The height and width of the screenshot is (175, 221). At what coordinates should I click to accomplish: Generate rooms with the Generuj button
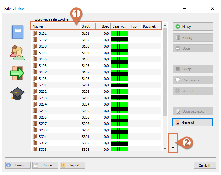[193, 122]
